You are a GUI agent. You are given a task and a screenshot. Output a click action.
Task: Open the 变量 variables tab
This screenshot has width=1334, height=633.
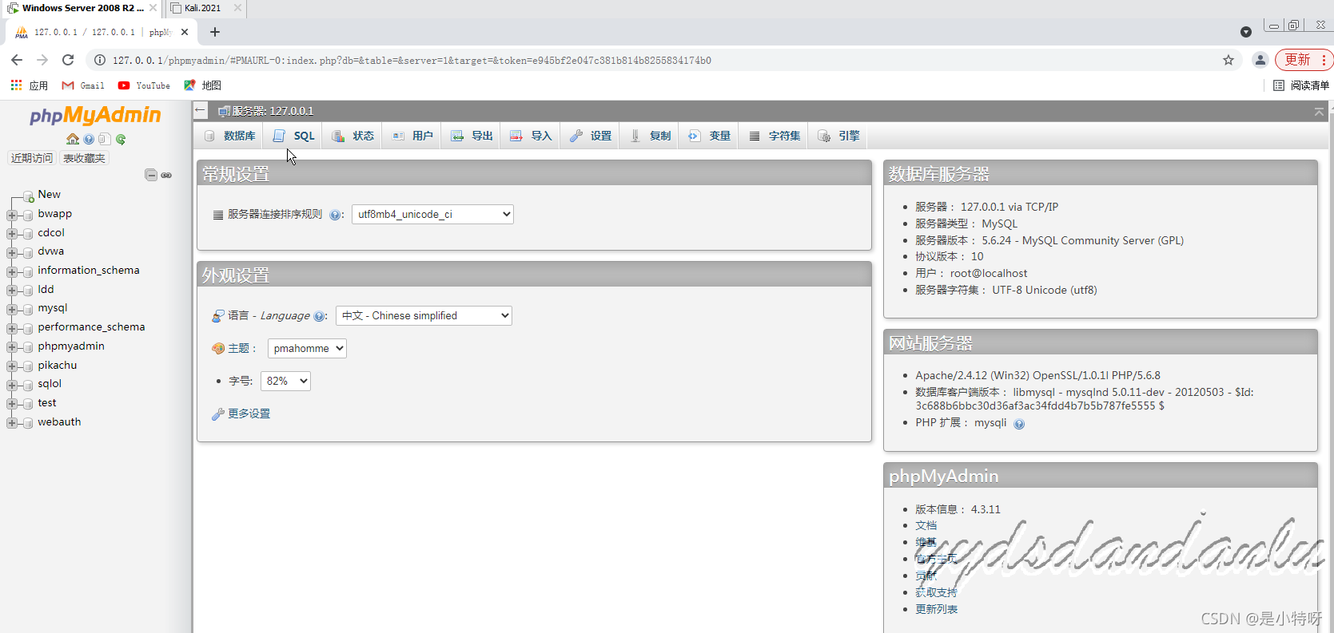[709, 136]
